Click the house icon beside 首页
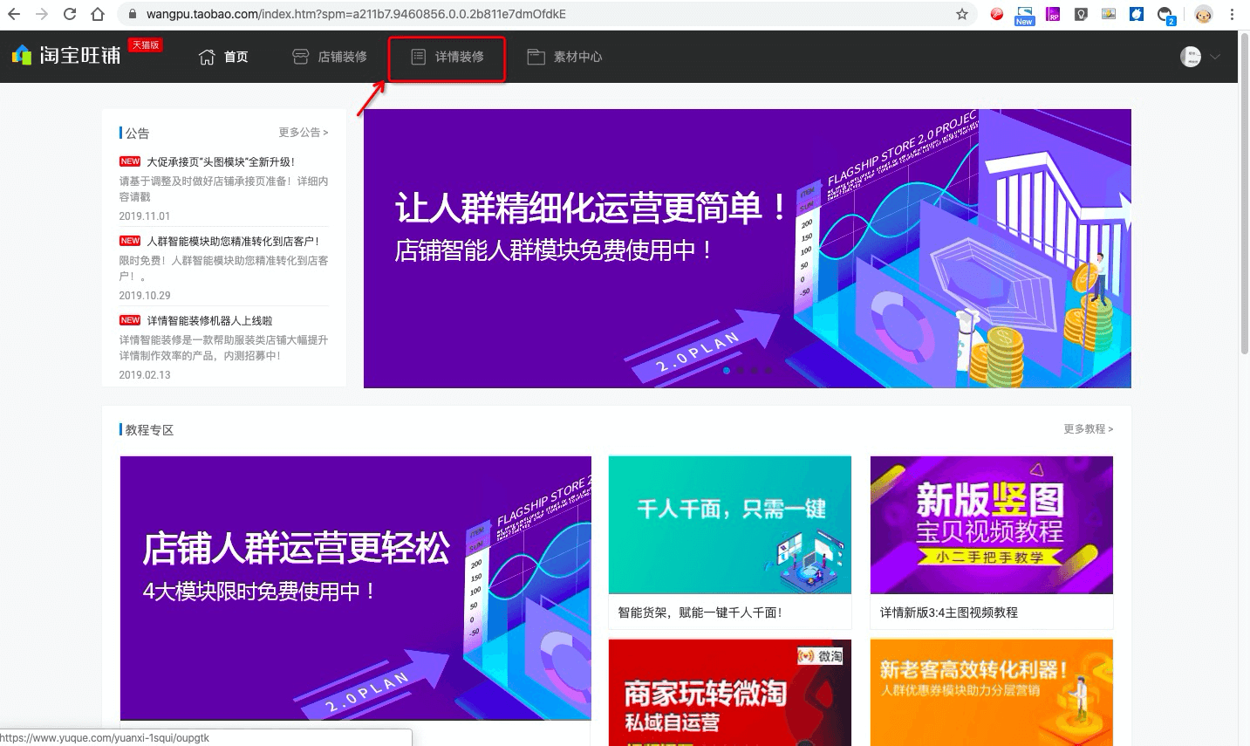 [207, 57]
